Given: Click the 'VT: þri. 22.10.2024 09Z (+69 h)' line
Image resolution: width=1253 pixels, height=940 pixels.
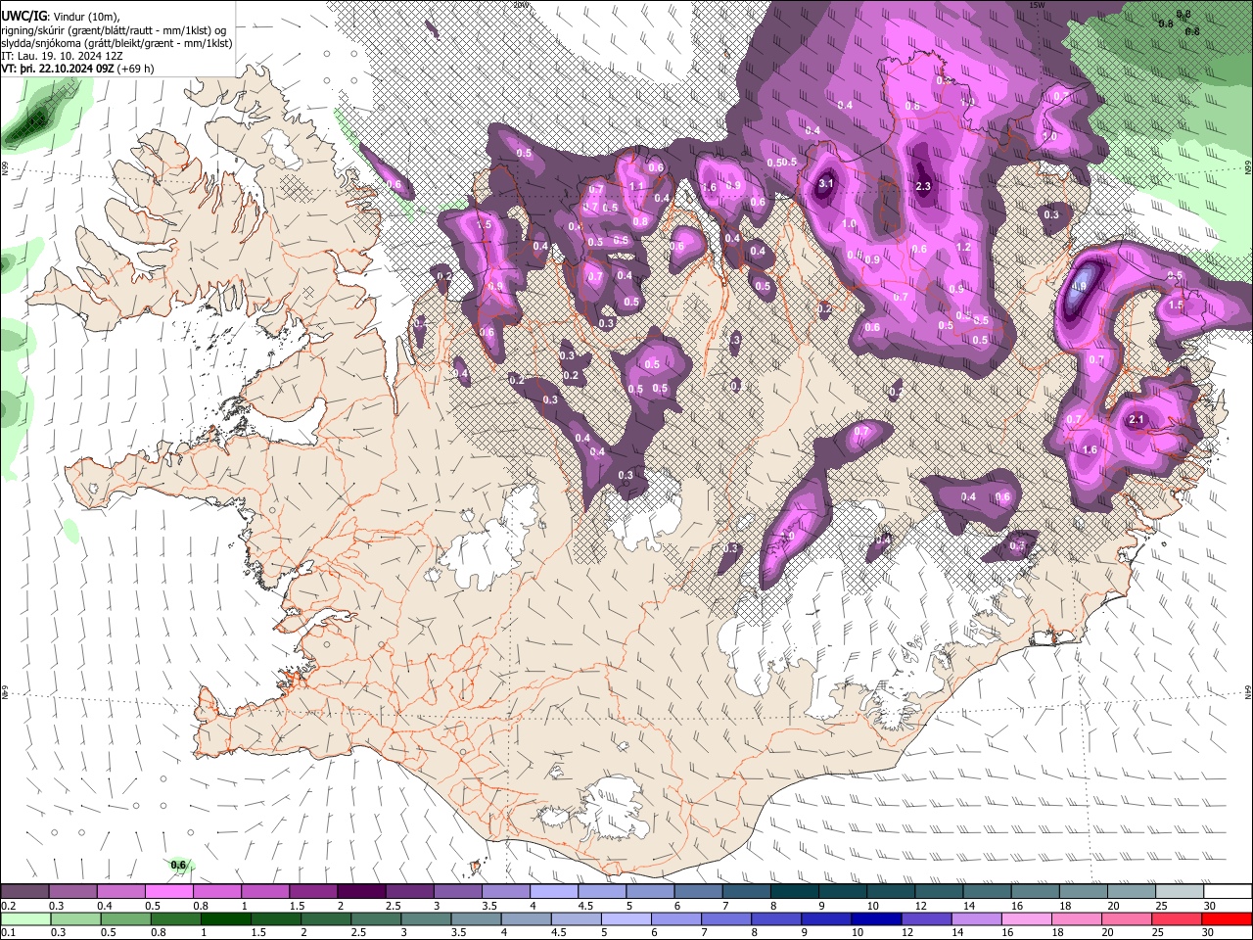Looking at the screenshot, I should coord(77,69).
